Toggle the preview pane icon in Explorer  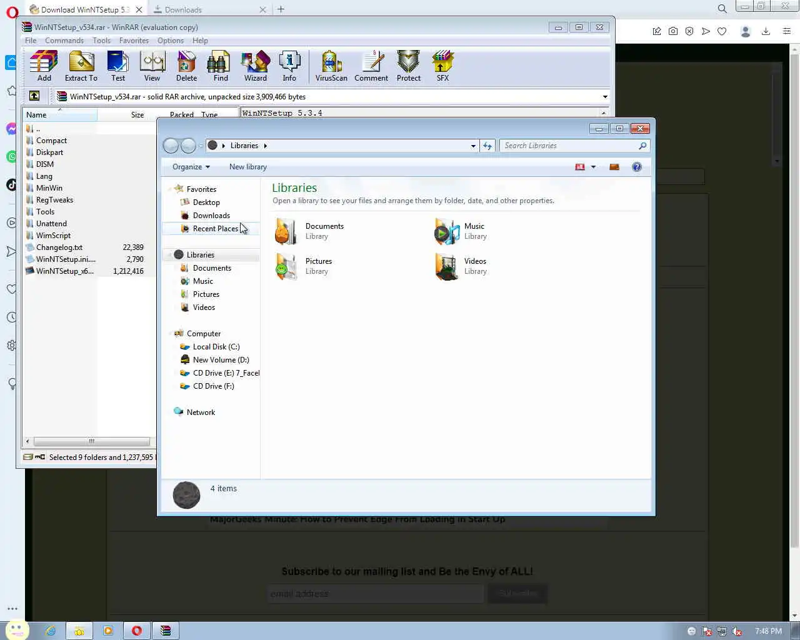pyautogui.click(x=614, y=167)
